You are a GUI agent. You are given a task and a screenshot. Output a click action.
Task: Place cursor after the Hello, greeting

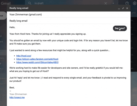point(15,27)
